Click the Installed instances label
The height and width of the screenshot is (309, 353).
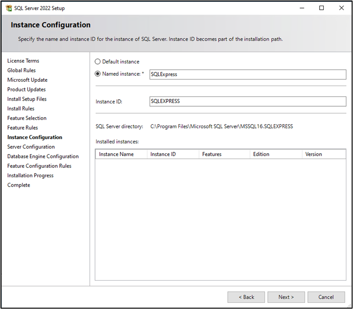117,142
